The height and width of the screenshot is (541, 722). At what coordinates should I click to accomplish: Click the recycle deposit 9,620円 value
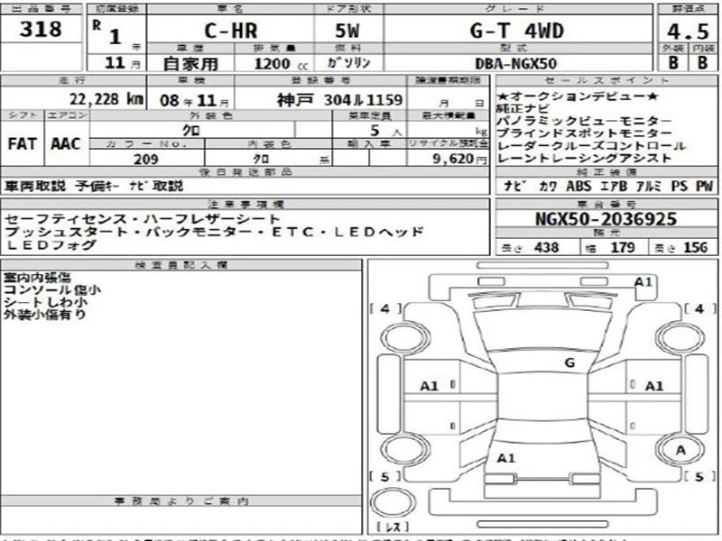(459, 159)
